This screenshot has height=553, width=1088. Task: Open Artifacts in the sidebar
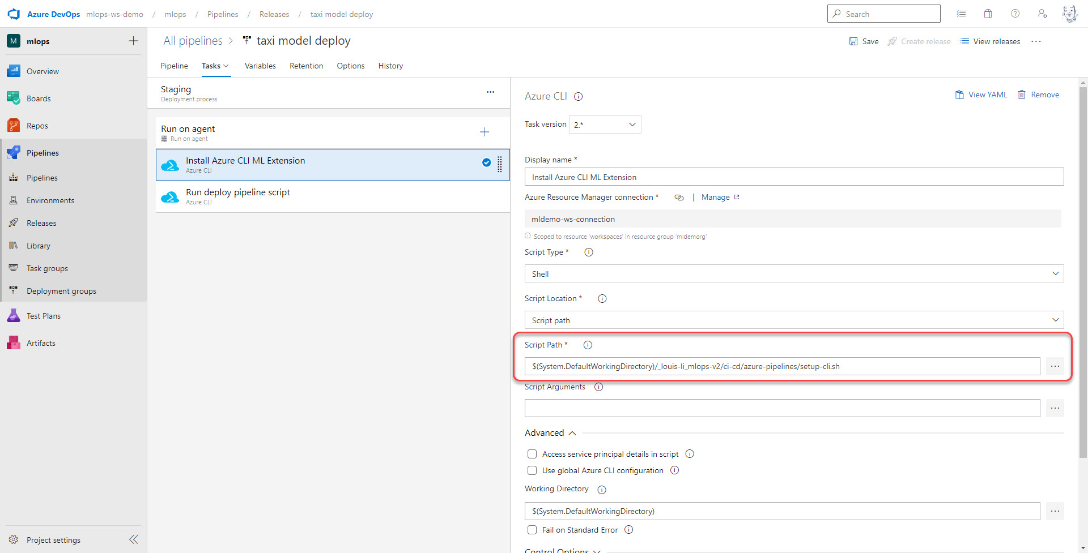point(74,343)
